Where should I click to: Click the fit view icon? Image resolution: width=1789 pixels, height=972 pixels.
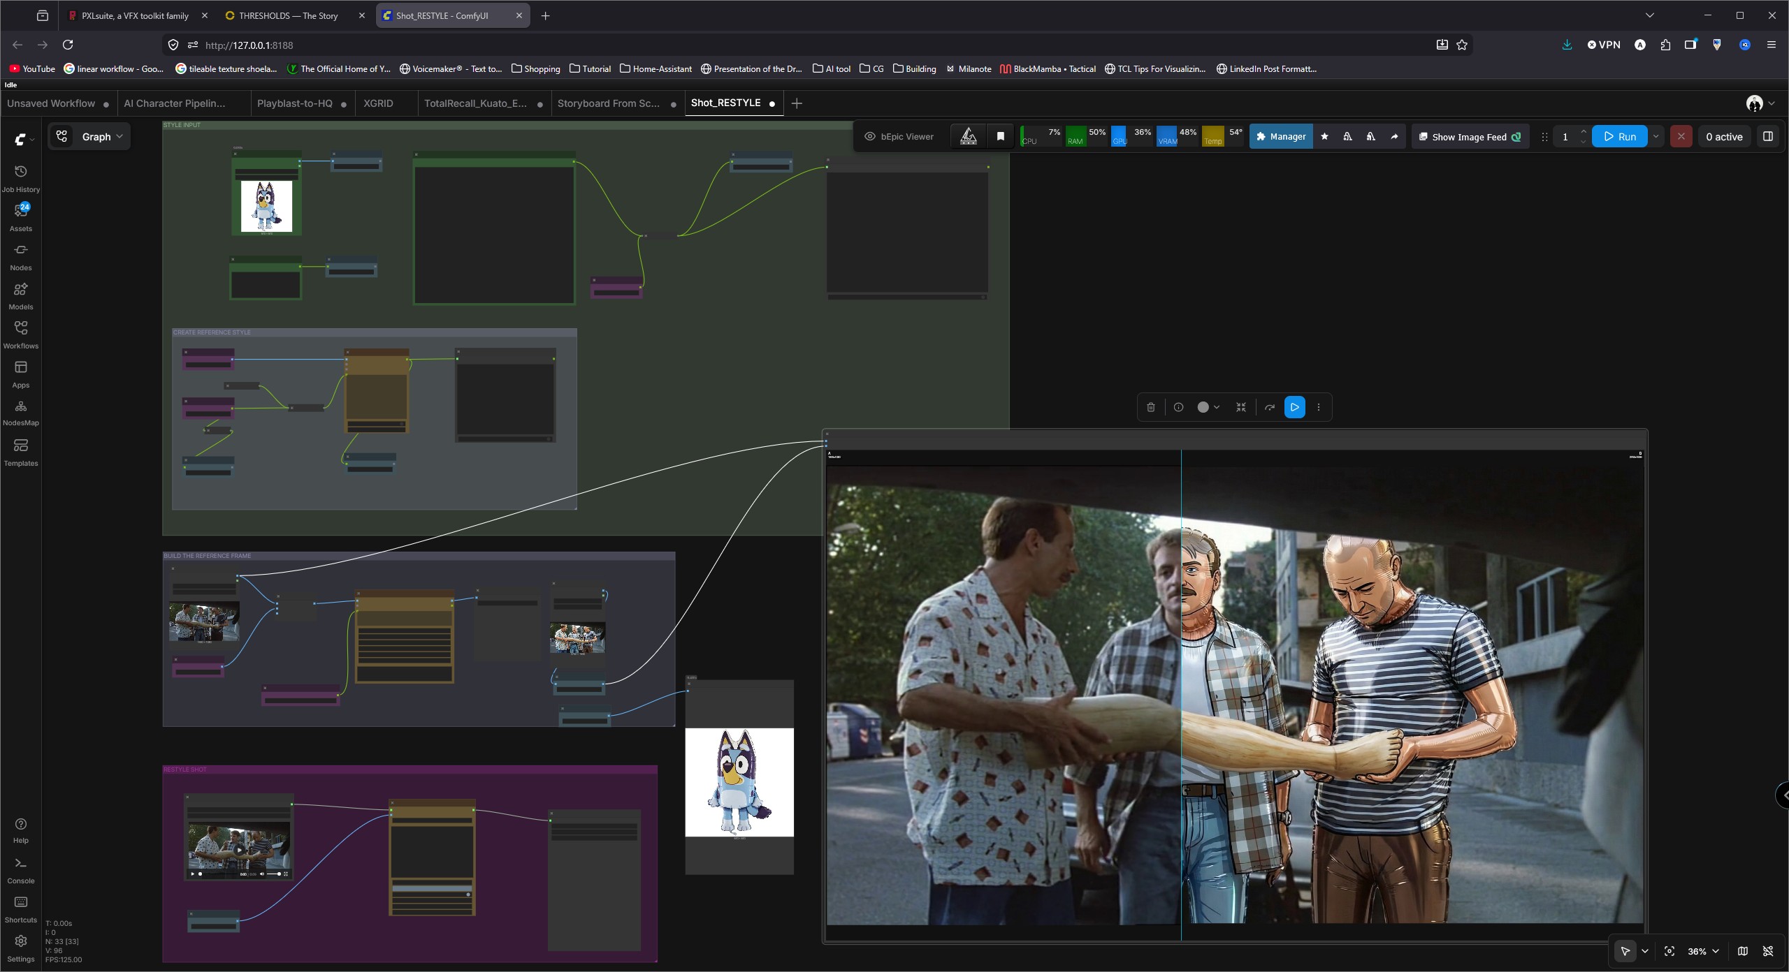[1670, 951]
